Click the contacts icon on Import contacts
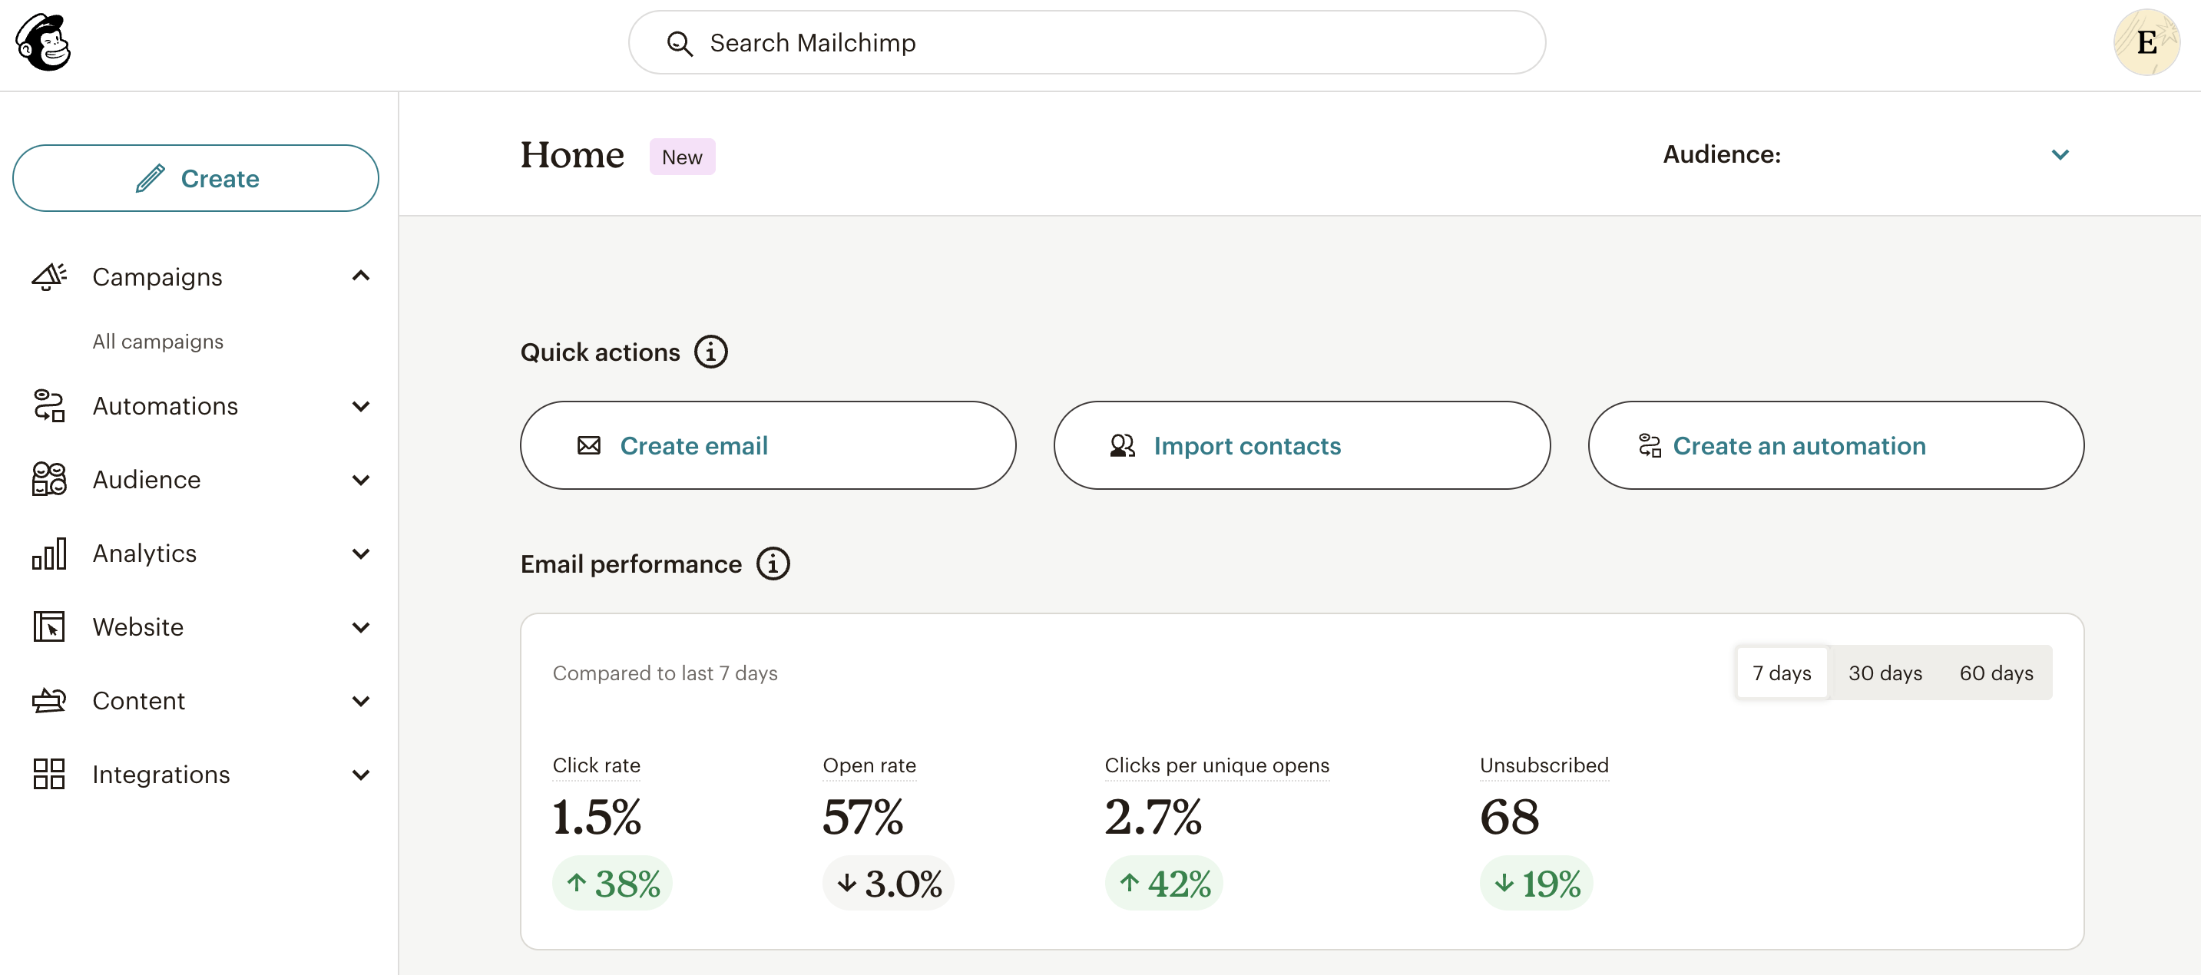2201x975 pixels. [1122, 445]
